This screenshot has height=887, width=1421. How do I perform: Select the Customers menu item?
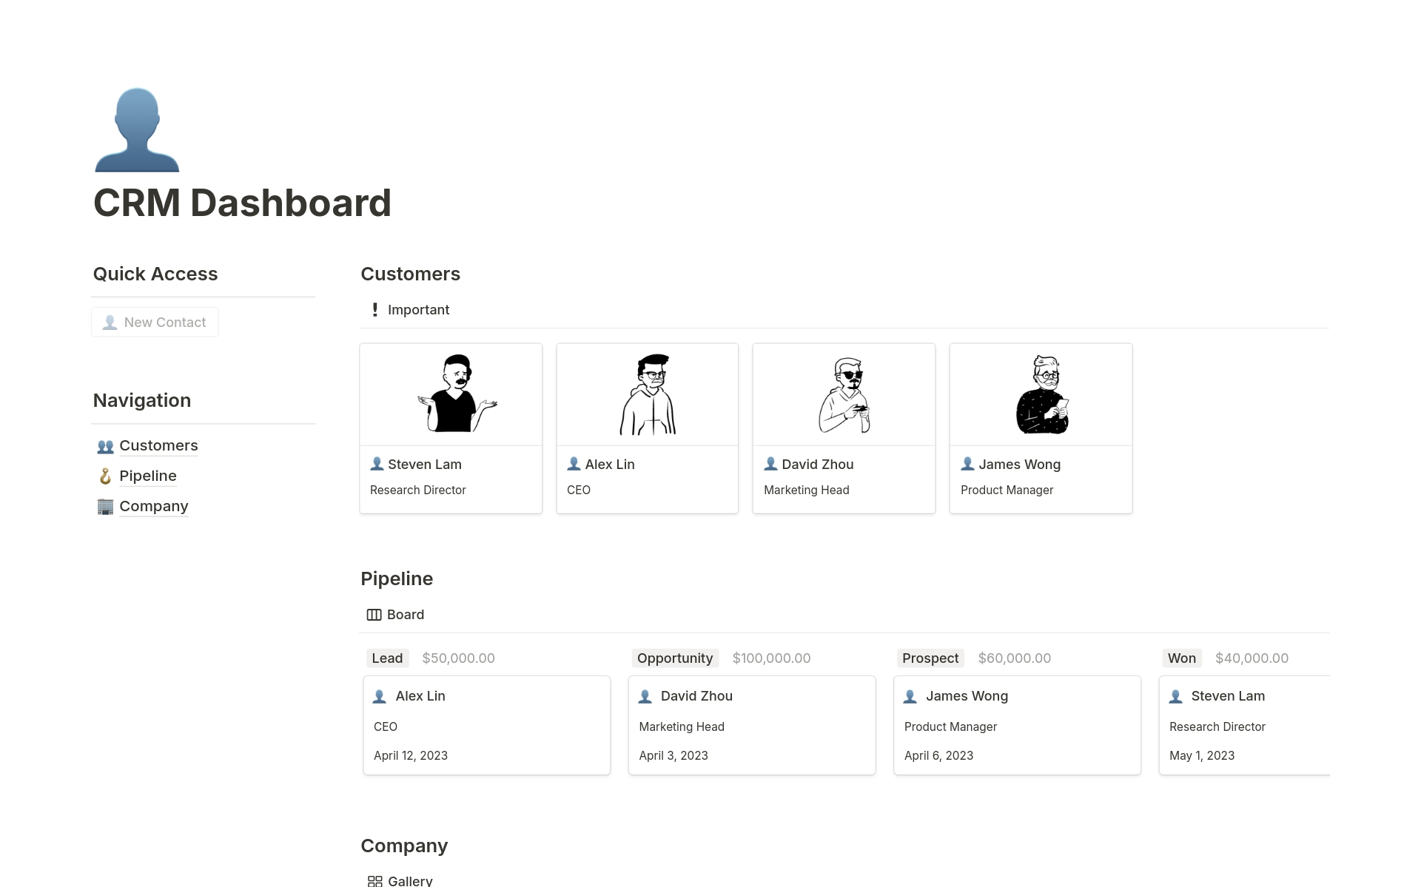coord(158,445)
